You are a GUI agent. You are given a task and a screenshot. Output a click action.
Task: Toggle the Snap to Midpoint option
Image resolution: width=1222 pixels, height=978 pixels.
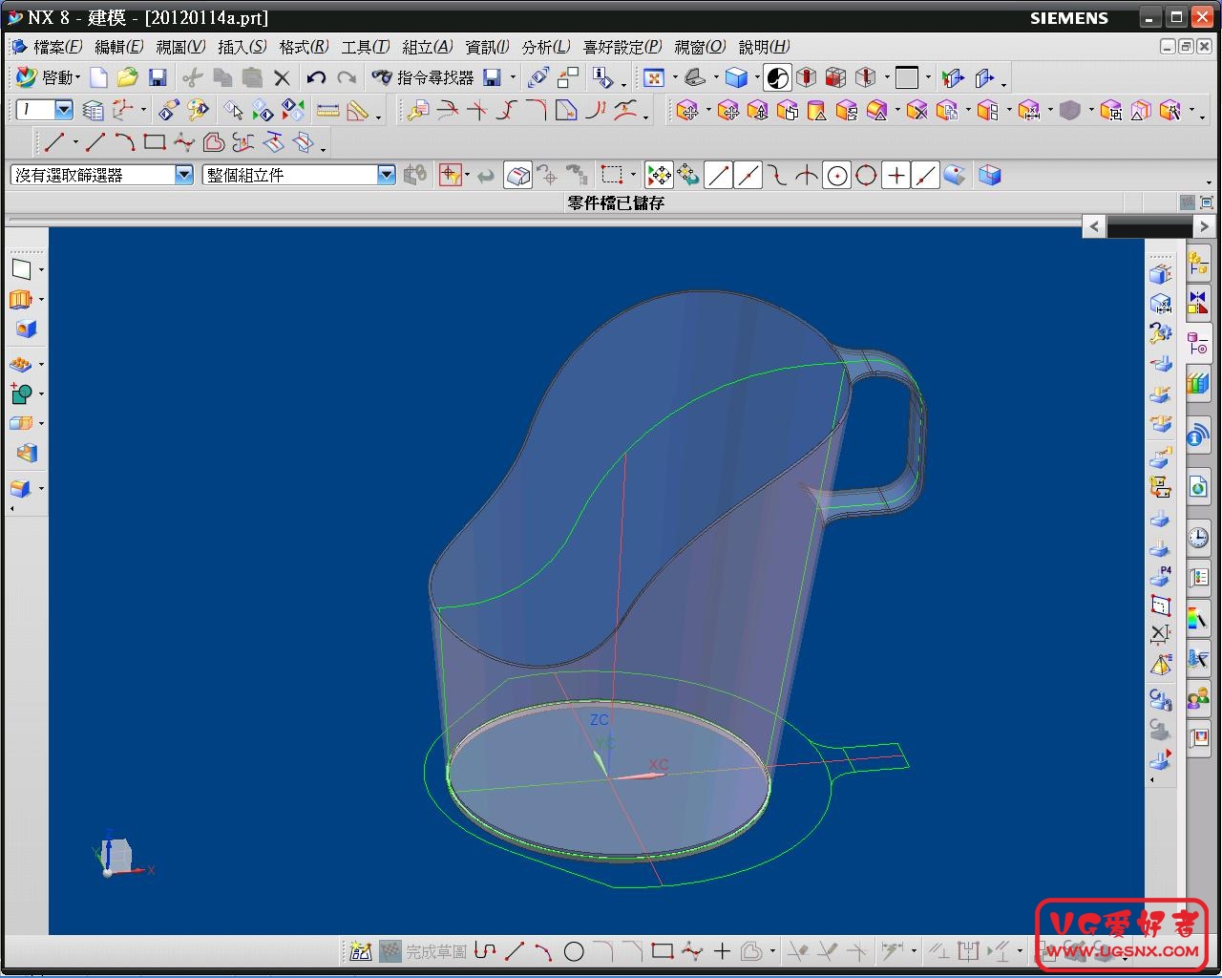pyautogui.click(x=748, y=175)
